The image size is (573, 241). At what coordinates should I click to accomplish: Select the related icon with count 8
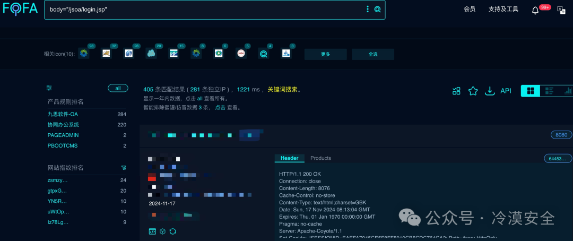pyautogui.click(x=196, y=54)
